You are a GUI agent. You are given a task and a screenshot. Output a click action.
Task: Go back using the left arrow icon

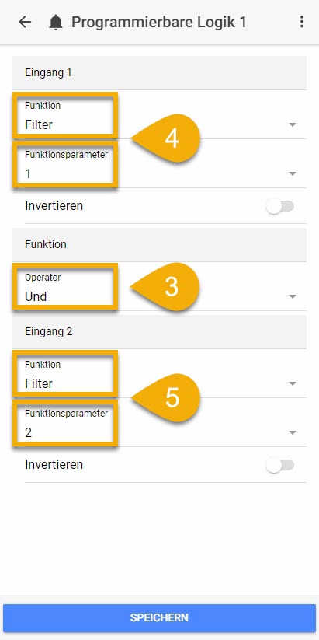25,22
